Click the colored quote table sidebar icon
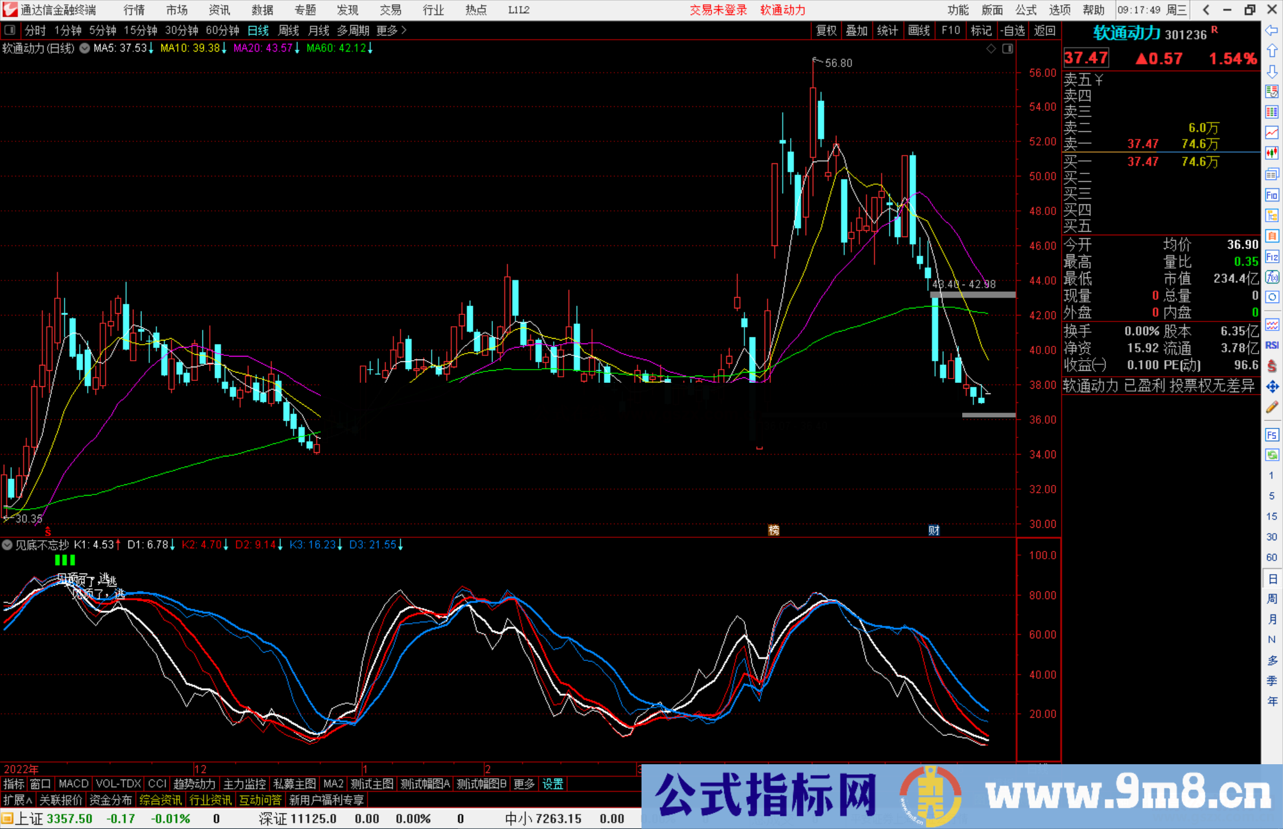Viewport: 1283px width, 829px height. (1272, 112)
